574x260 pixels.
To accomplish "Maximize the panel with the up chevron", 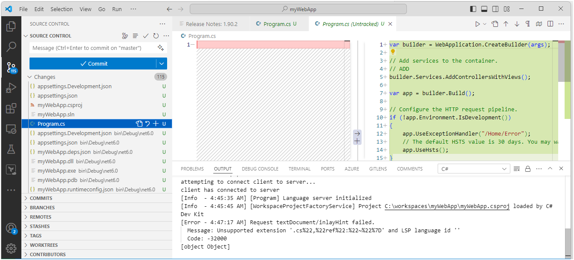I will (550, 169).
